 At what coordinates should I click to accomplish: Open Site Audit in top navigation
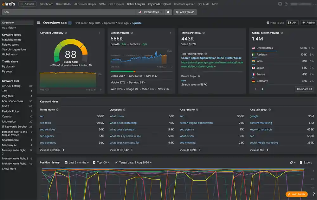tap(203, 4)
